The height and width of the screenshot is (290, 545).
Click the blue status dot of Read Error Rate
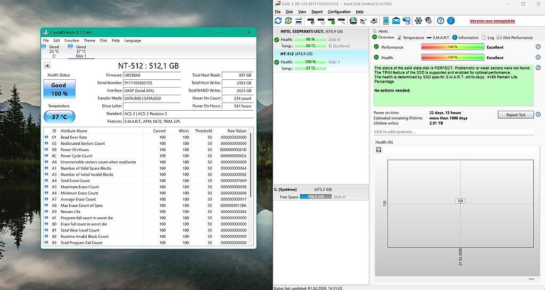coord(47,137)
